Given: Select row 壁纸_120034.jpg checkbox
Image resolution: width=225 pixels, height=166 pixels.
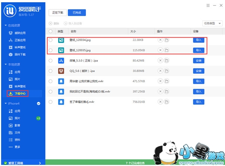Looking at the screenshot, I should 50,40.
